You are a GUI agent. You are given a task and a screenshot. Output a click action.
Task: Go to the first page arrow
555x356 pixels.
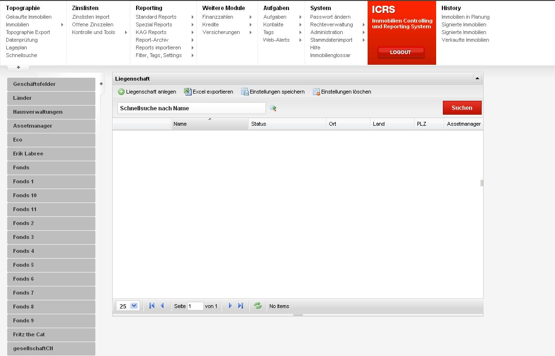pyautogui.click(x=152, y=306)
